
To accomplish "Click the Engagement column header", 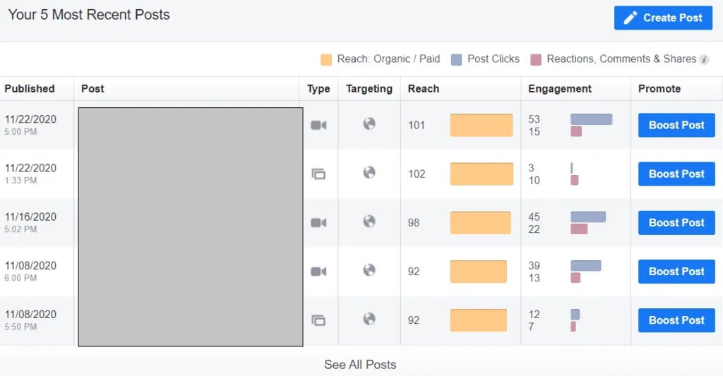I will [560, 89].
